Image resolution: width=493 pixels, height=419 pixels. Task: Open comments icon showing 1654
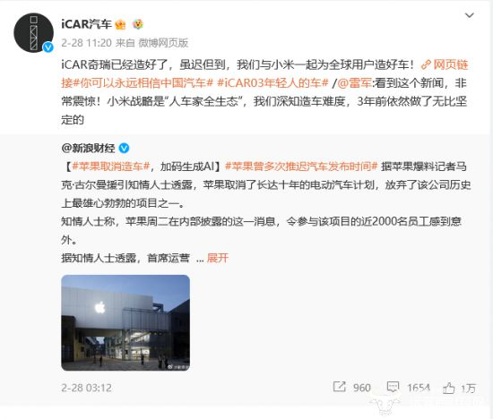[x=393, y=387]
